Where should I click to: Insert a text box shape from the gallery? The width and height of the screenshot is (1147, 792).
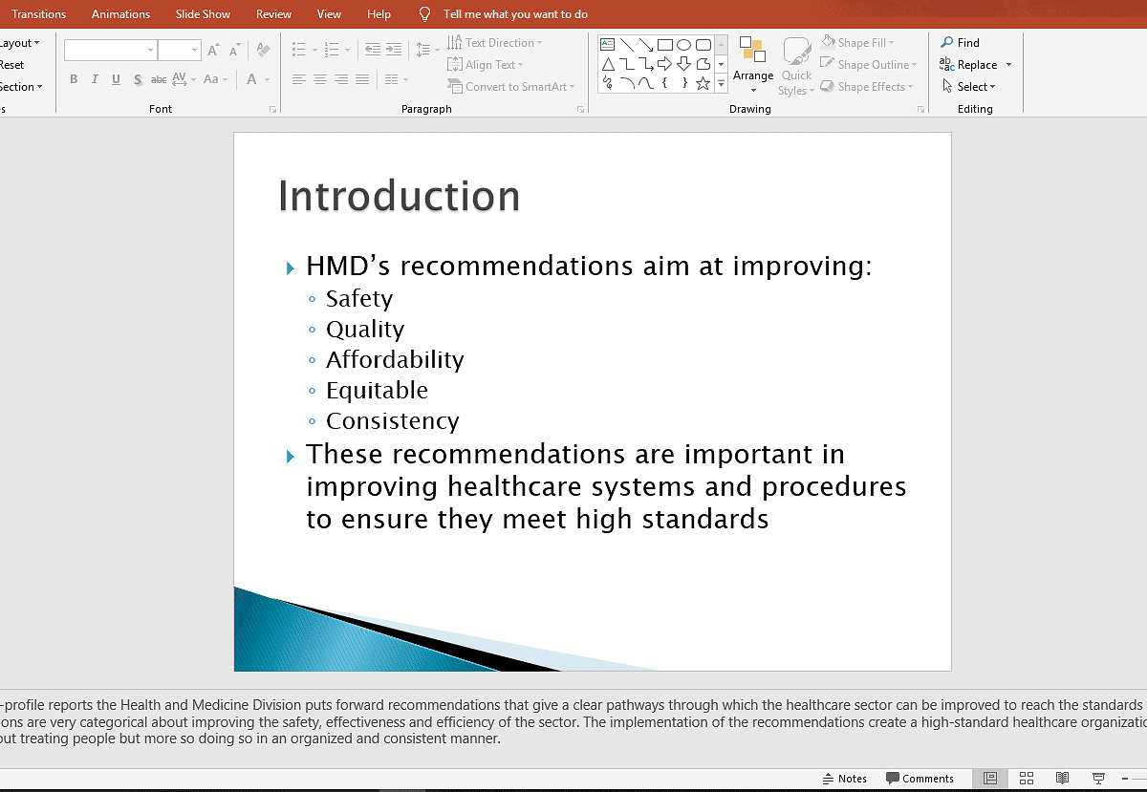[607, 44]
